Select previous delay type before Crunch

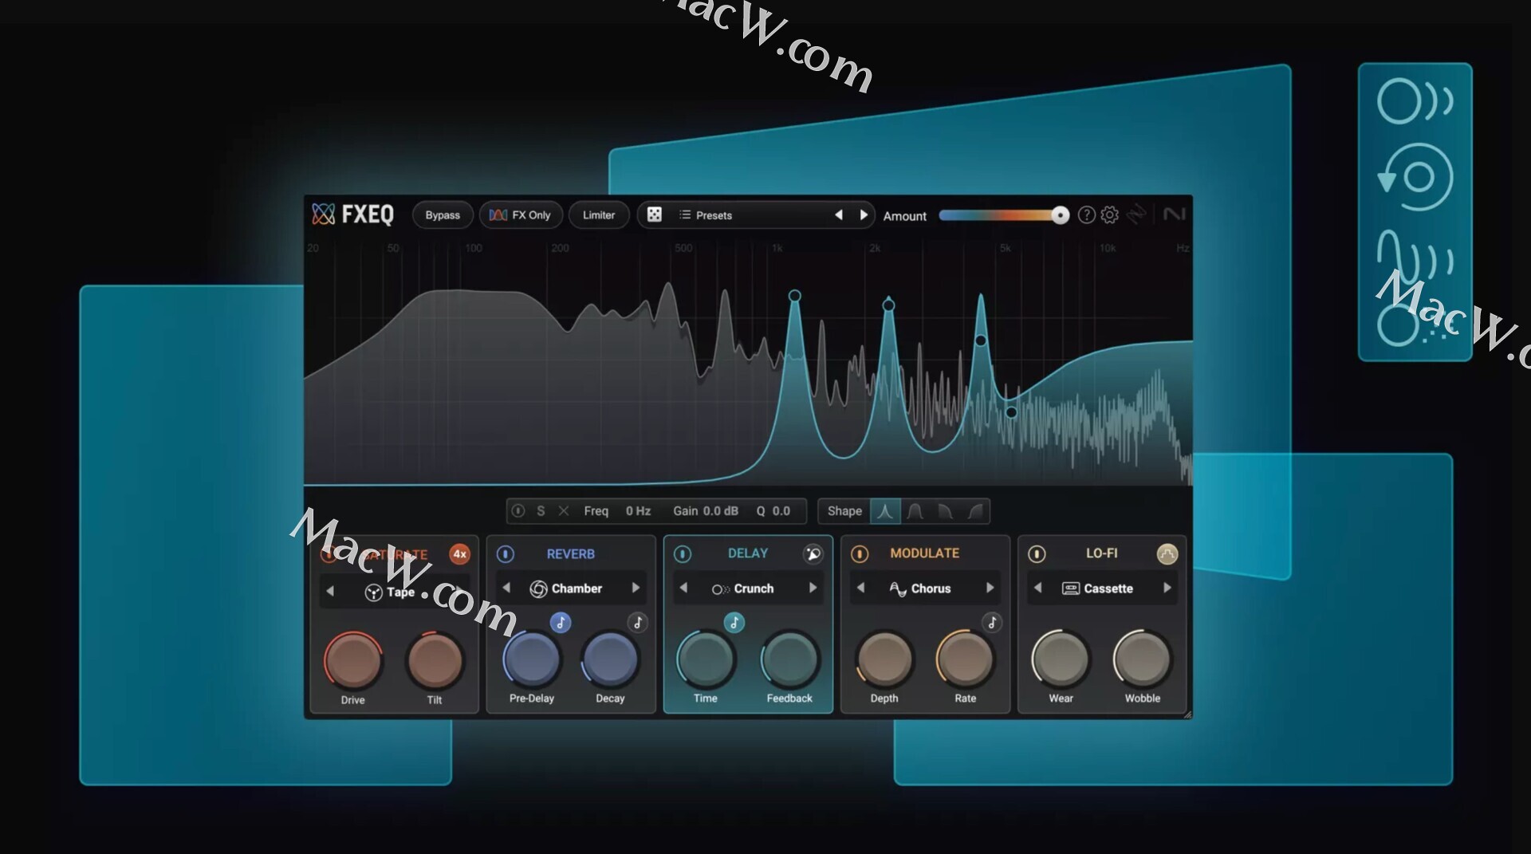(683, 588)
